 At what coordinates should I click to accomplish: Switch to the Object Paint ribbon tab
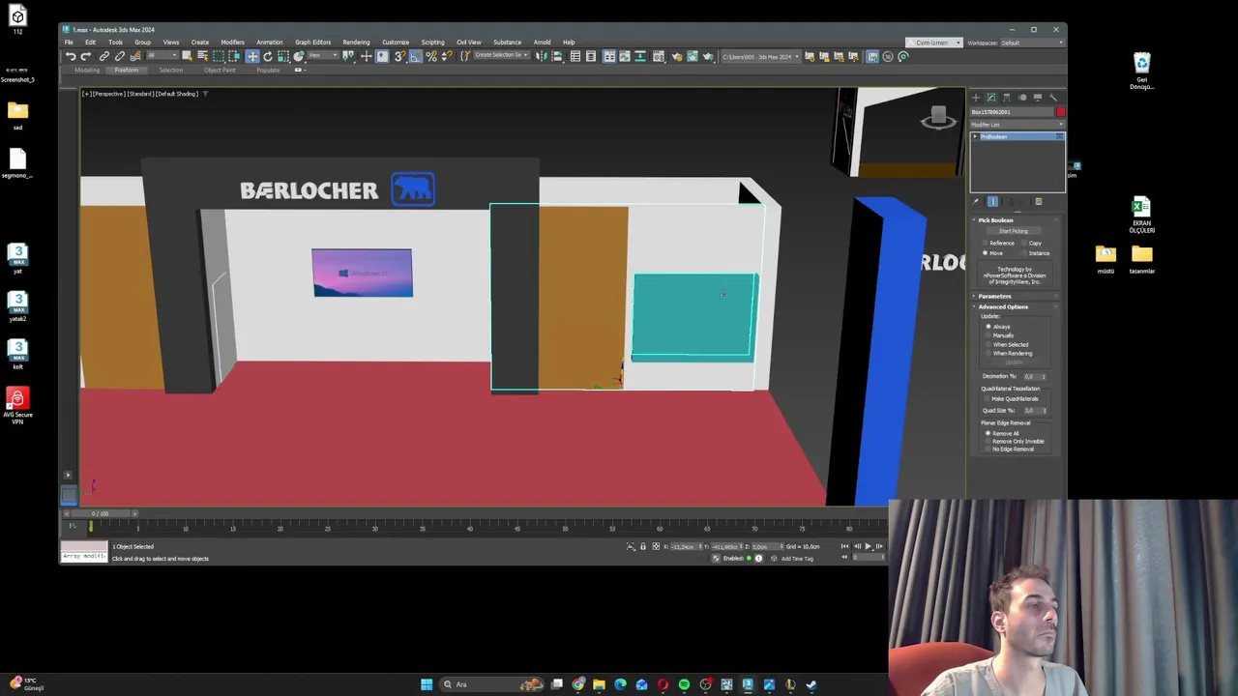pos(220,70)
